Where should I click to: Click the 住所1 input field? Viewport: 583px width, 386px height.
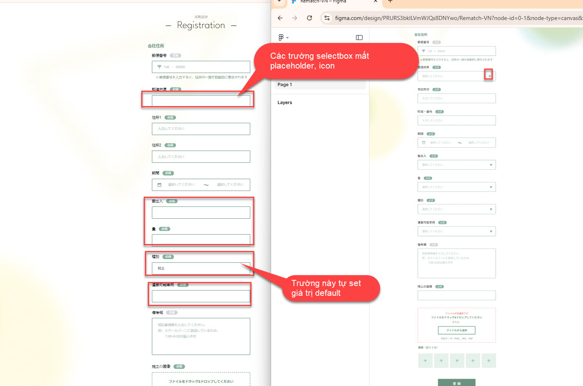click(201, 129)
